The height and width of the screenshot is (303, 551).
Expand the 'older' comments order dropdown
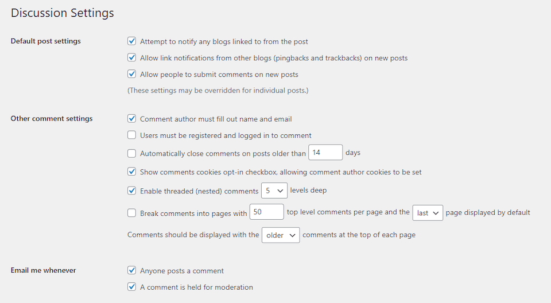click(280, 235)
